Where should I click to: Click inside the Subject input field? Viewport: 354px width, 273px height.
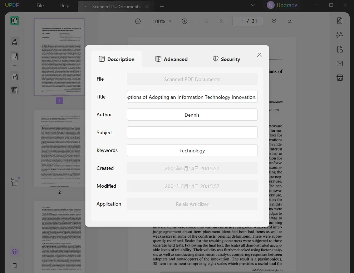[192, 132]
